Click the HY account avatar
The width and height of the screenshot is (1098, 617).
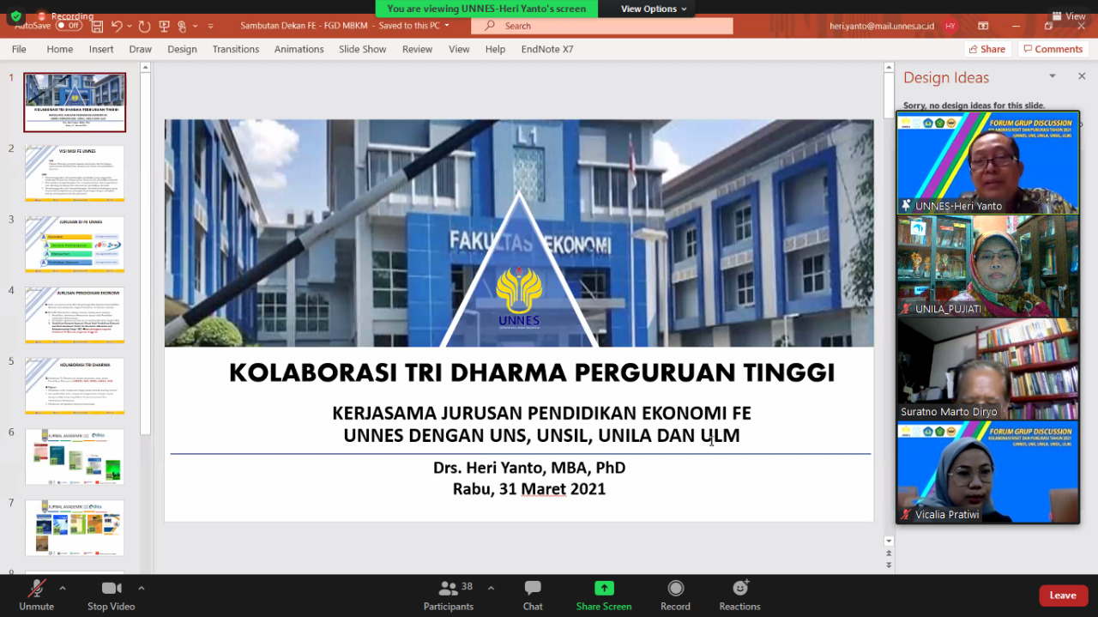tap(950, 26)
